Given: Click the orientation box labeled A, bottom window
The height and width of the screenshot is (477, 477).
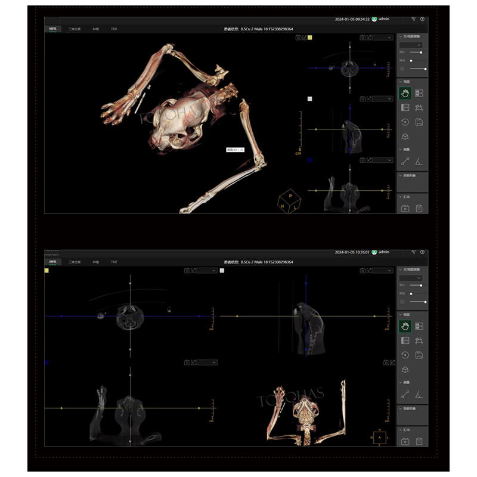Looking at the screenshot, I should [380, 438].
